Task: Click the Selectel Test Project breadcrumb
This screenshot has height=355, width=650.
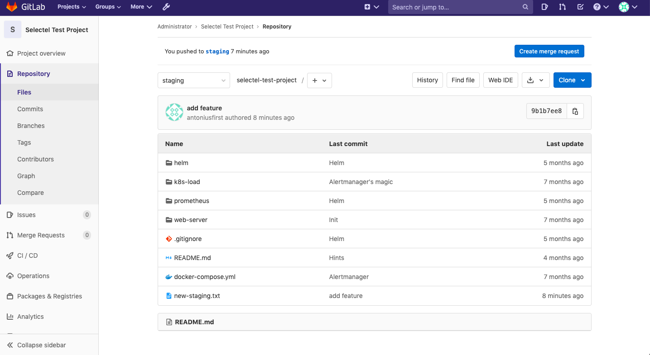Action: click(227, 27)
